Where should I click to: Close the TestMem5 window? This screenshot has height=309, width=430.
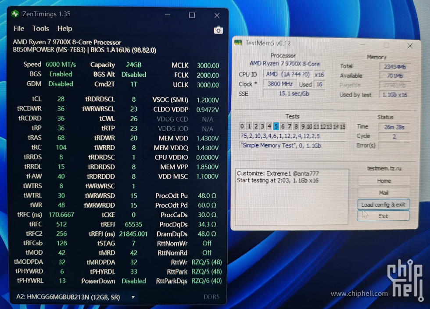pyautogui.click(x=409, y=46)
